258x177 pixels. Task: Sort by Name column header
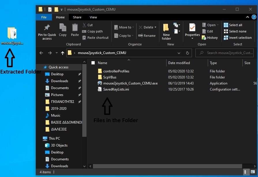102,63
